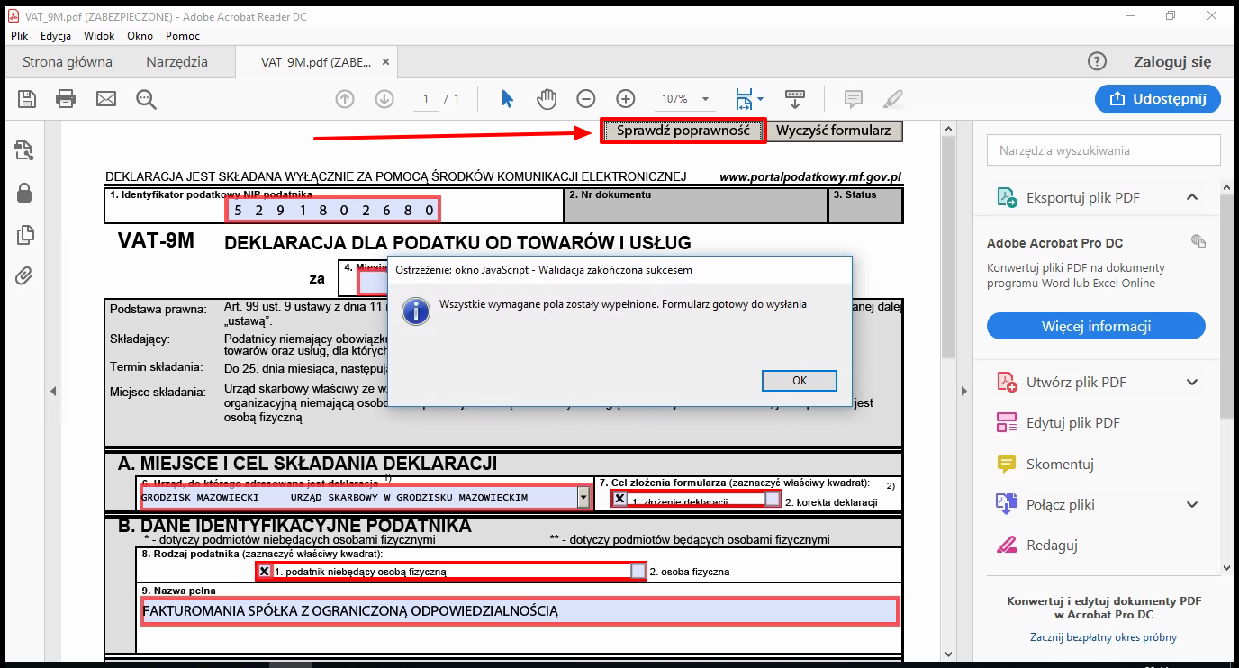Click the Narzędzia wyszukiwania search field

tap(1104, 150)
